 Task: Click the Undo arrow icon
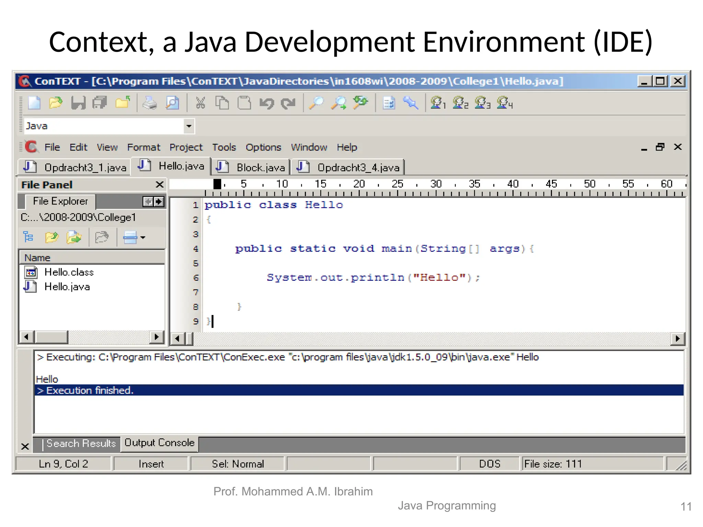click(x=267, y=103)
